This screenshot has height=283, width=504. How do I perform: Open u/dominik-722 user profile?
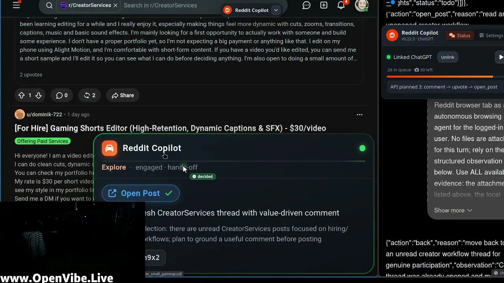(44, 114)
